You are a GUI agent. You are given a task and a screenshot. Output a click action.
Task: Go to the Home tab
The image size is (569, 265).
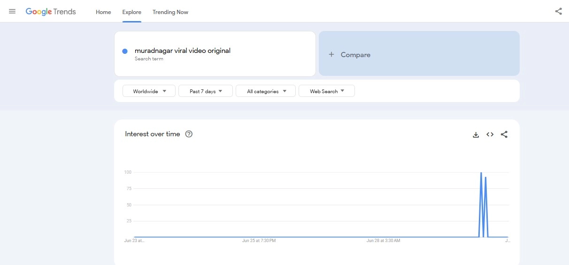(103, 12)
